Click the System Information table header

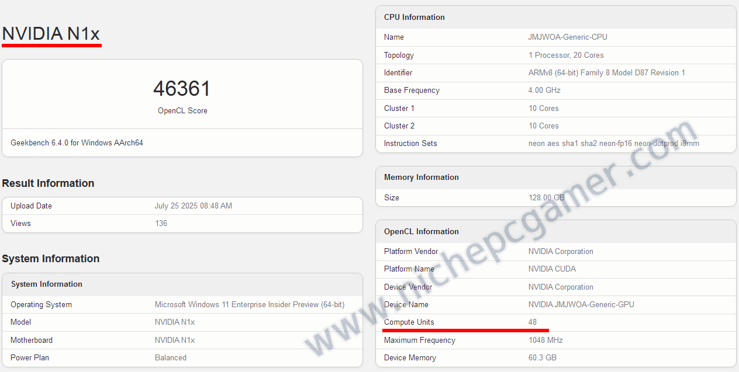coord(47,284)
